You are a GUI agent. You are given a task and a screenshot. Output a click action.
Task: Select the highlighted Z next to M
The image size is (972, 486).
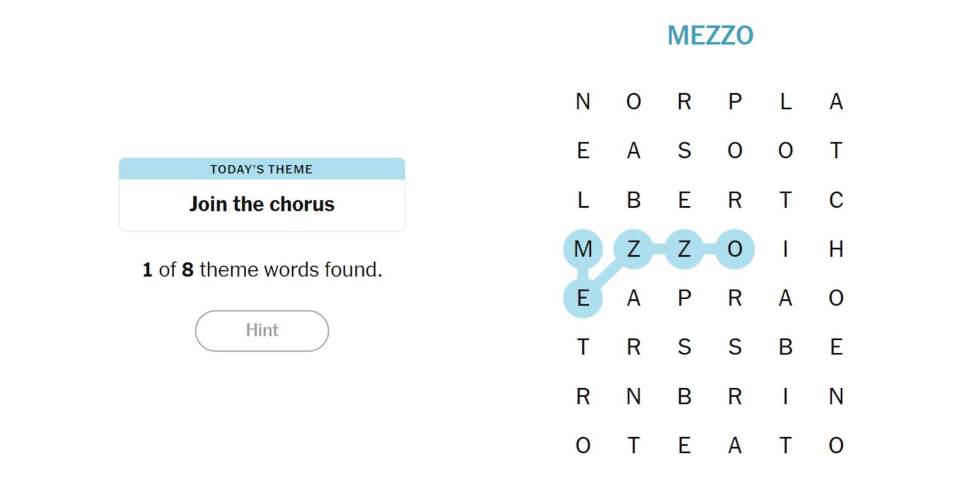tap(633, 249)
